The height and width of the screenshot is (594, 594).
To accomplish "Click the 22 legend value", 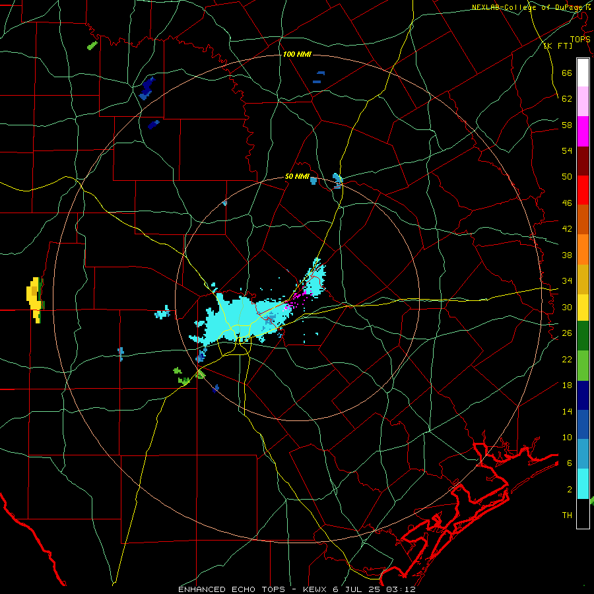I will click(x=567, y=360).
